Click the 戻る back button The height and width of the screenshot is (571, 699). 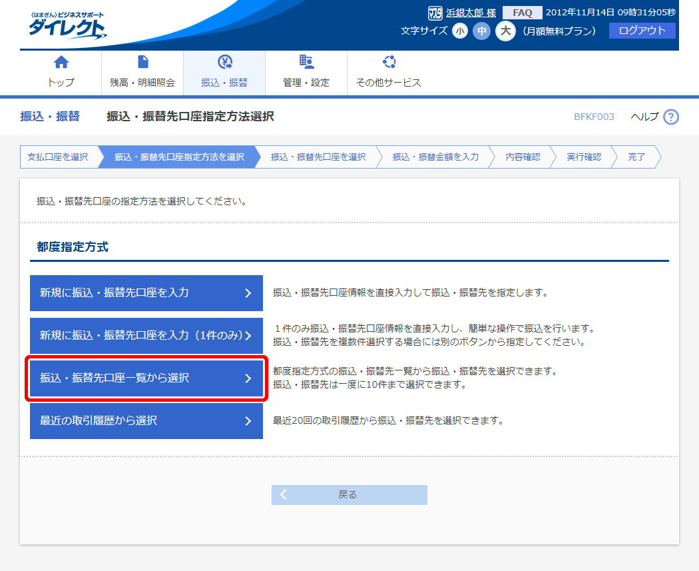pos(349,495)
